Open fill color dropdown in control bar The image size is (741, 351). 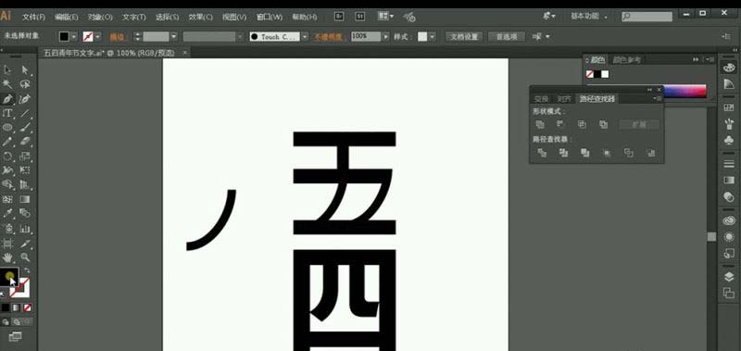point(74,36)
